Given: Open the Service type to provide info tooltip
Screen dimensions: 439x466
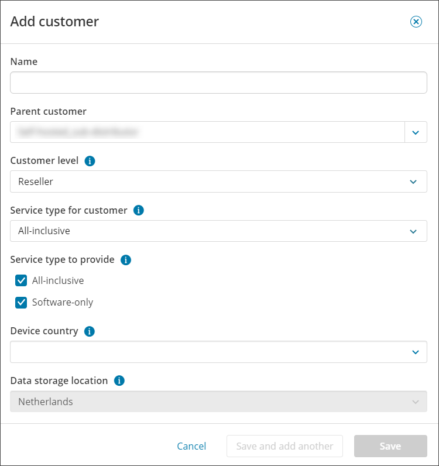Looking at the screenshot, I should pyautogui.click(x=125, y=260).
